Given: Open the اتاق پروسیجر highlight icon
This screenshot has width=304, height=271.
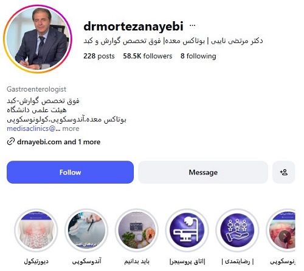Looking at the screenshot, I should (187, 230).
